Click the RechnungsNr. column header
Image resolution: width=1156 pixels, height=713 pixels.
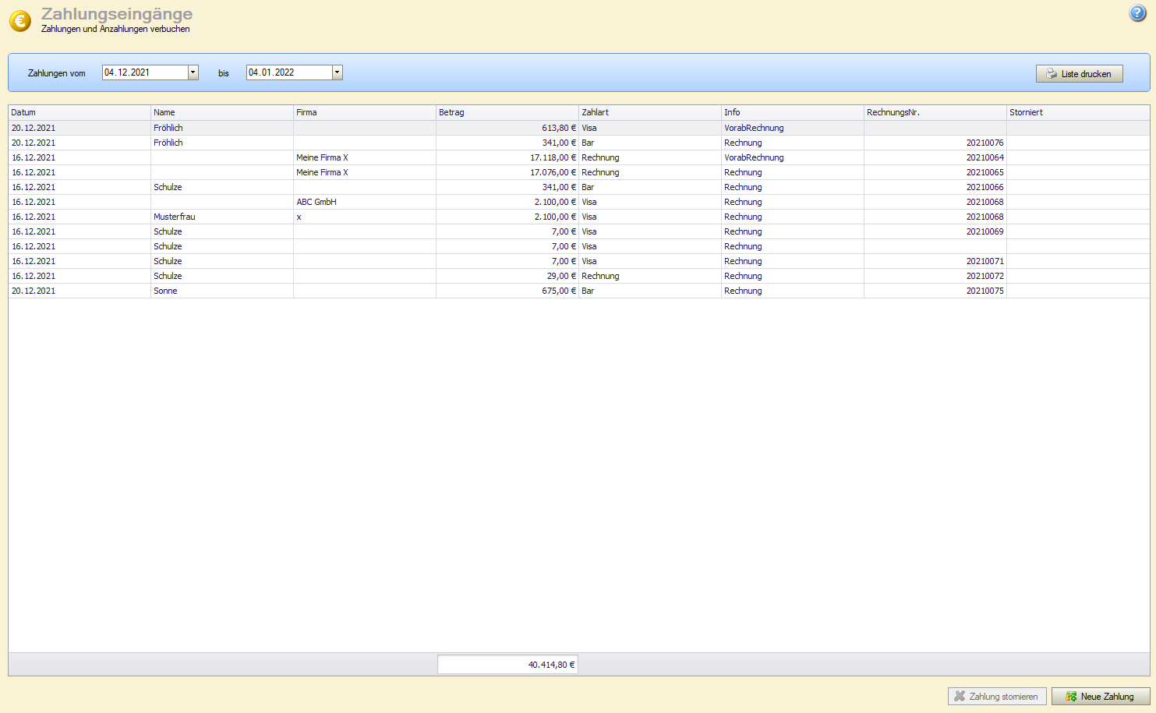pos(934,112)
